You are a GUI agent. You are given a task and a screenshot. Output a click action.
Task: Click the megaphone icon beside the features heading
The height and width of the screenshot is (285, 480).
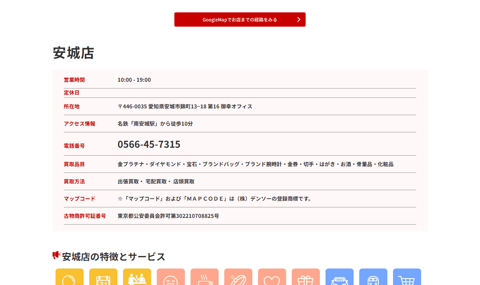click(57, 255)
